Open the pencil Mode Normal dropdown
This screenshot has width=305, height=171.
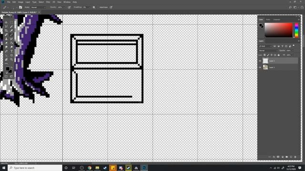pos(38,8)
